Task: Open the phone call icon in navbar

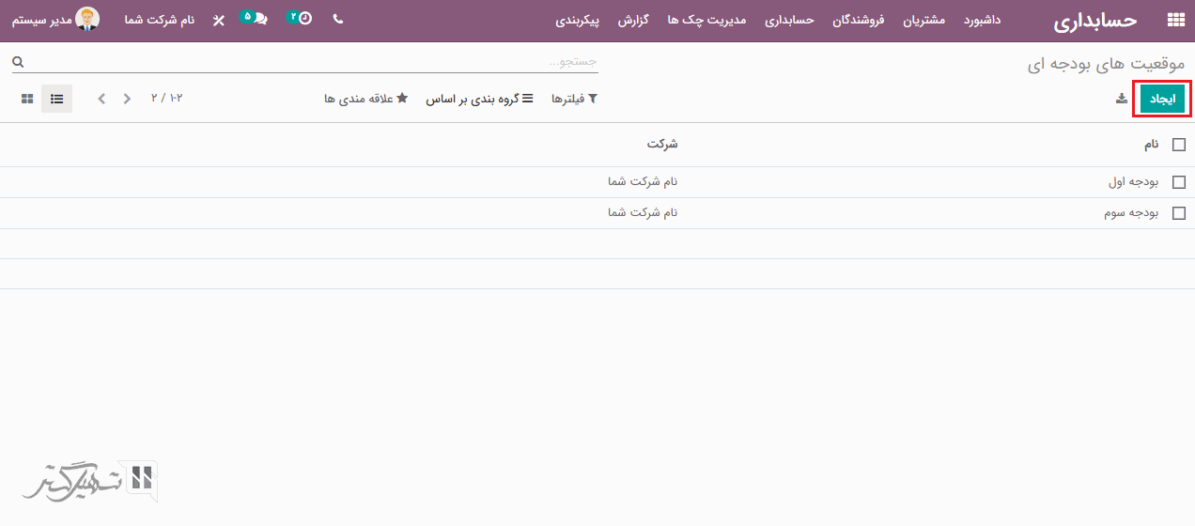Action: click(x=338, y=20)
